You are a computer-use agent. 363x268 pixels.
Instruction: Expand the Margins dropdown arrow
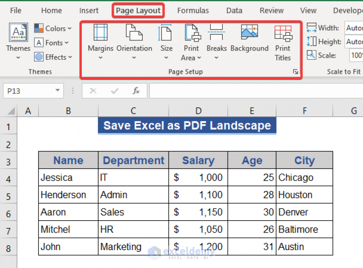click(x=101, y=58)
